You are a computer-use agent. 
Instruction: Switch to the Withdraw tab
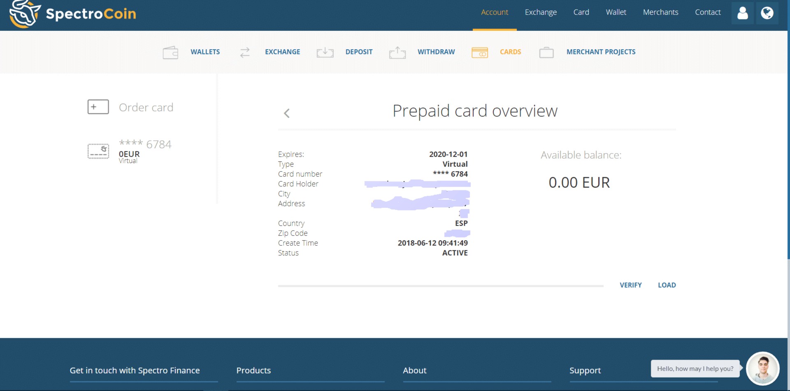coord(436,52)
